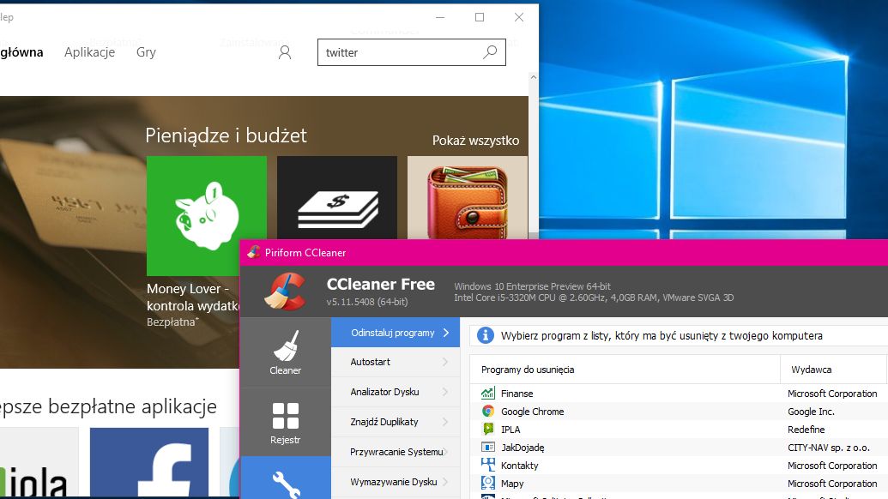This screenshot has width=888, height=499.
Task: Open the leather wallet app tile
Action: (468, 198)
